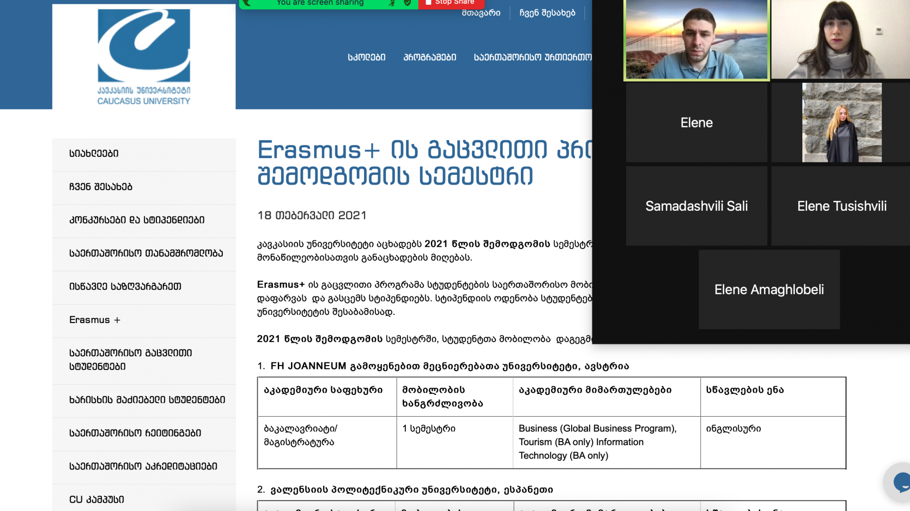
Task: Click the date 18 თებერვალი 2021
Action: tap(312, 215)
